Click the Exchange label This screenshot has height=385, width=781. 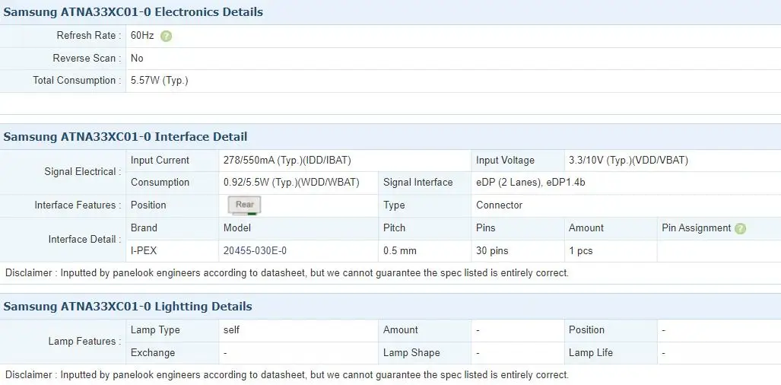pyautogui.click(x=152, y=352)
